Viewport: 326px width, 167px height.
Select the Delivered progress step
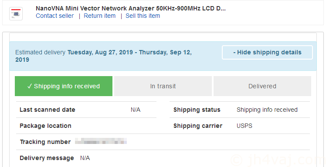click(x=262, y=86)
